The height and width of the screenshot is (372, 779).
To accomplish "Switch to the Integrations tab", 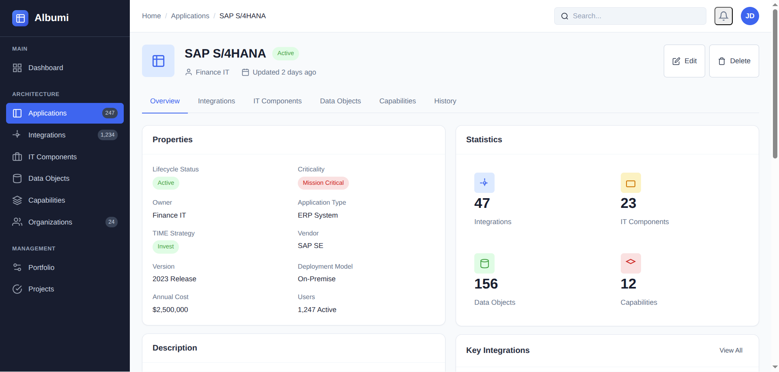I will 216,101.
